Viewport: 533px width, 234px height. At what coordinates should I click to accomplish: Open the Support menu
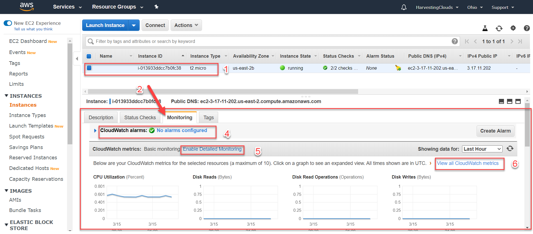click(503, 8)
